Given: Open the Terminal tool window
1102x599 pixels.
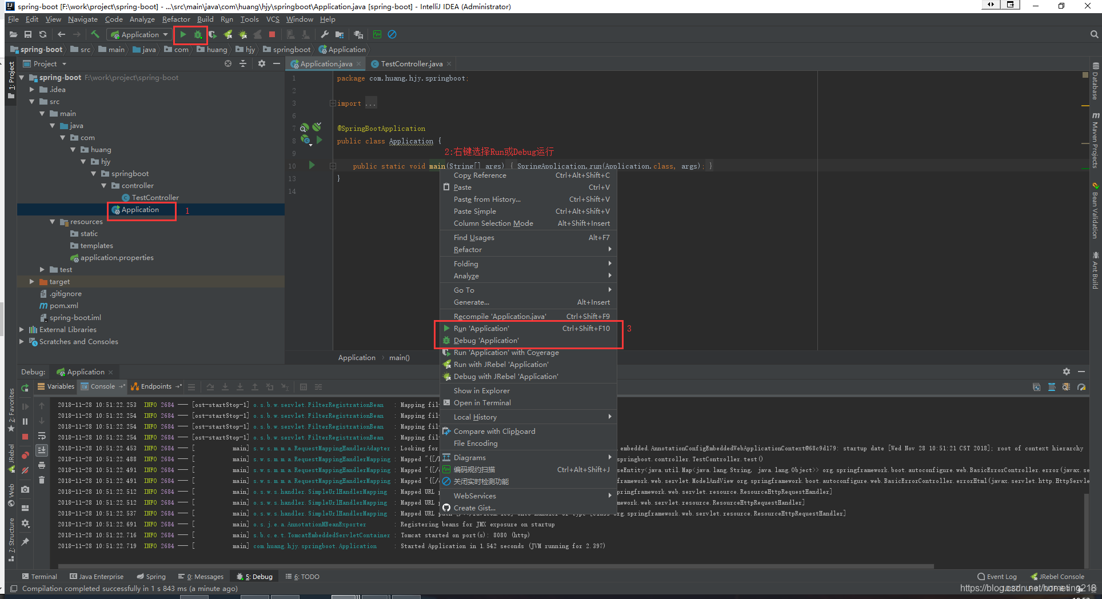Looking at the screenshot, I should point(39,577).
